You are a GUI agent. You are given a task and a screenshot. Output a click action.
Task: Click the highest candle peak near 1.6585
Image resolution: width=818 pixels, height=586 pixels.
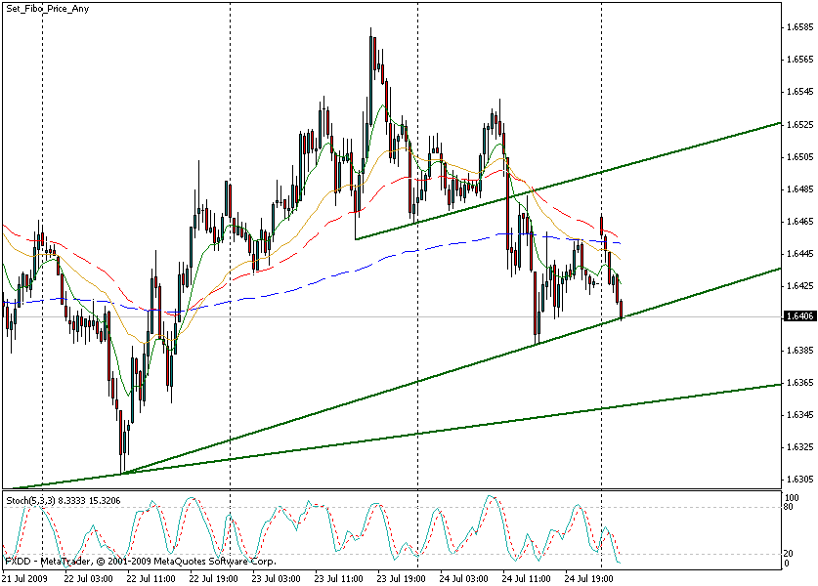372,33
